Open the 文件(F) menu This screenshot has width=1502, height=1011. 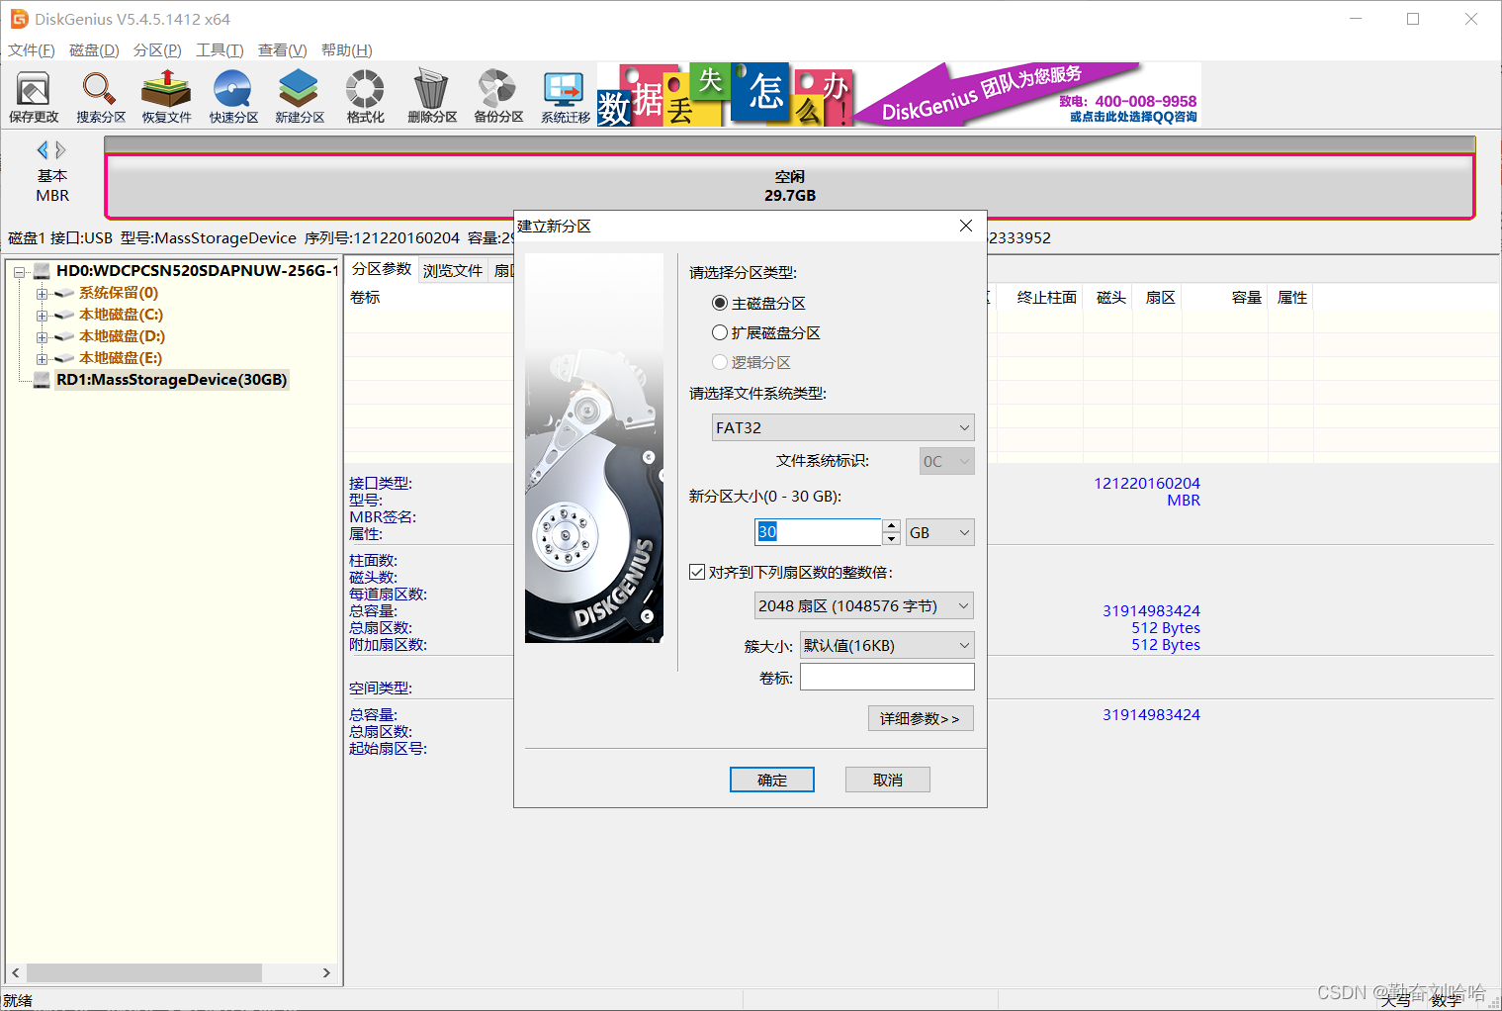coord(32,50)
